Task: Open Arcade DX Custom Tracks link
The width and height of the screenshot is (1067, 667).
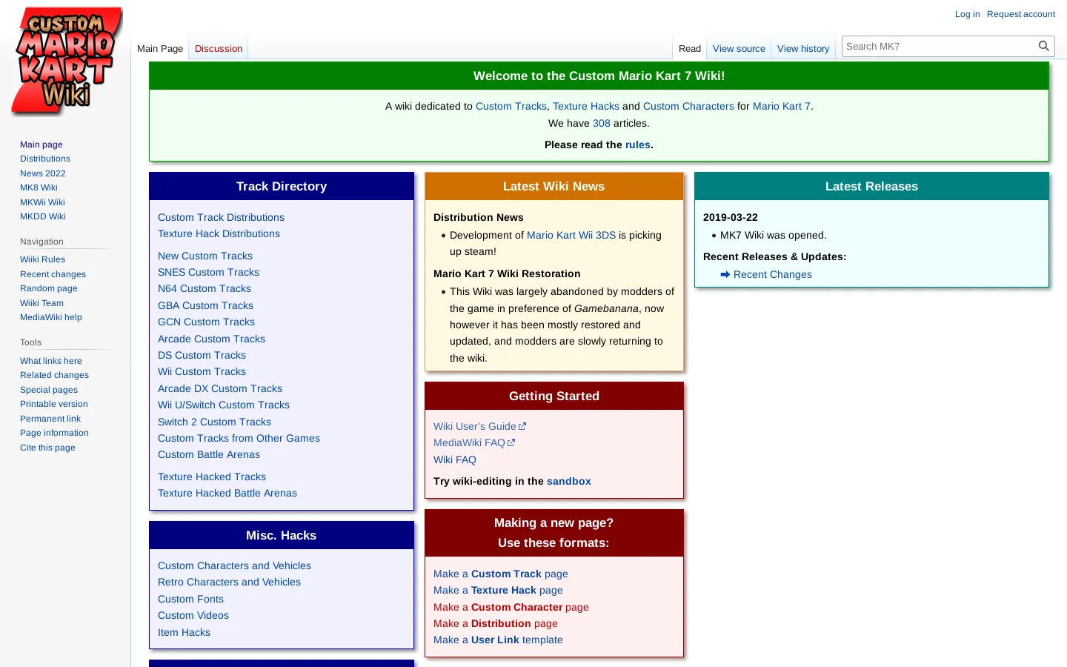Action: pyautogui.click(x=220, y=388)
